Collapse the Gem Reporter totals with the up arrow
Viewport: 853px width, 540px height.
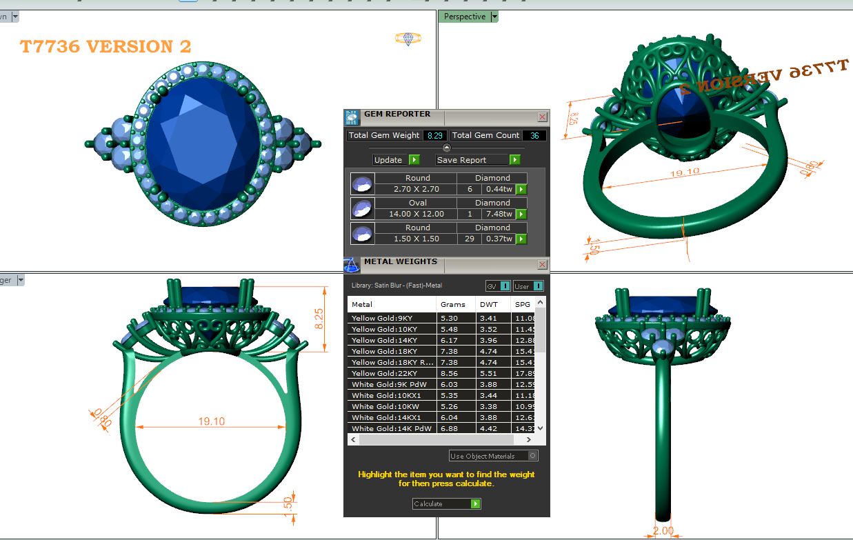tap(446, 148)
